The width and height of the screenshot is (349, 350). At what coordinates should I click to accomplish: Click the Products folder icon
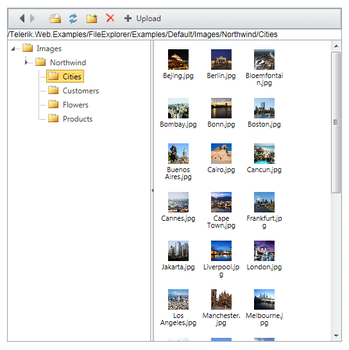pos(53,118)
